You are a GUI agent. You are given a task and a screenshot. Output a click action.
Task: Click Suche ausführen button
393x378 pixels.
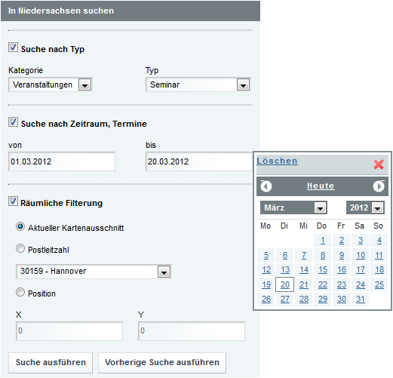click(51, 363)
